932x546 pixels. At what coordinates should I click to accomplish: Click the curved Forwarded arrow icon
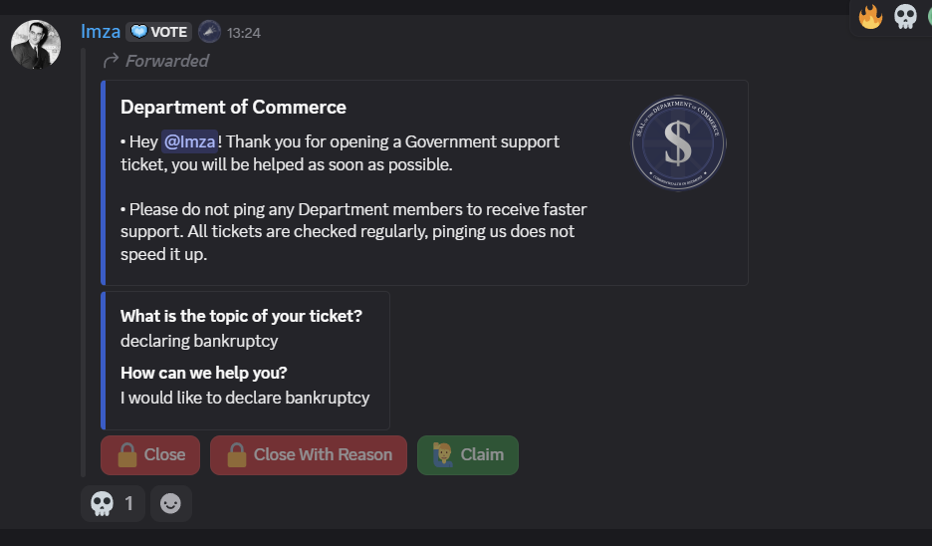click(x=111, y=61)
